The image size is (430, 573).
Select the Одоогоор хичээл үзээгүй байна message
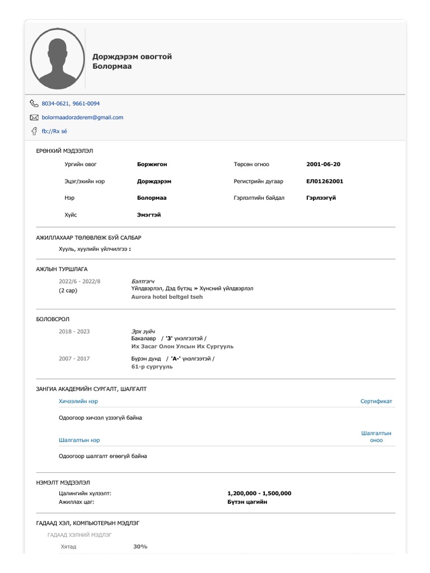tap(100, 417)
